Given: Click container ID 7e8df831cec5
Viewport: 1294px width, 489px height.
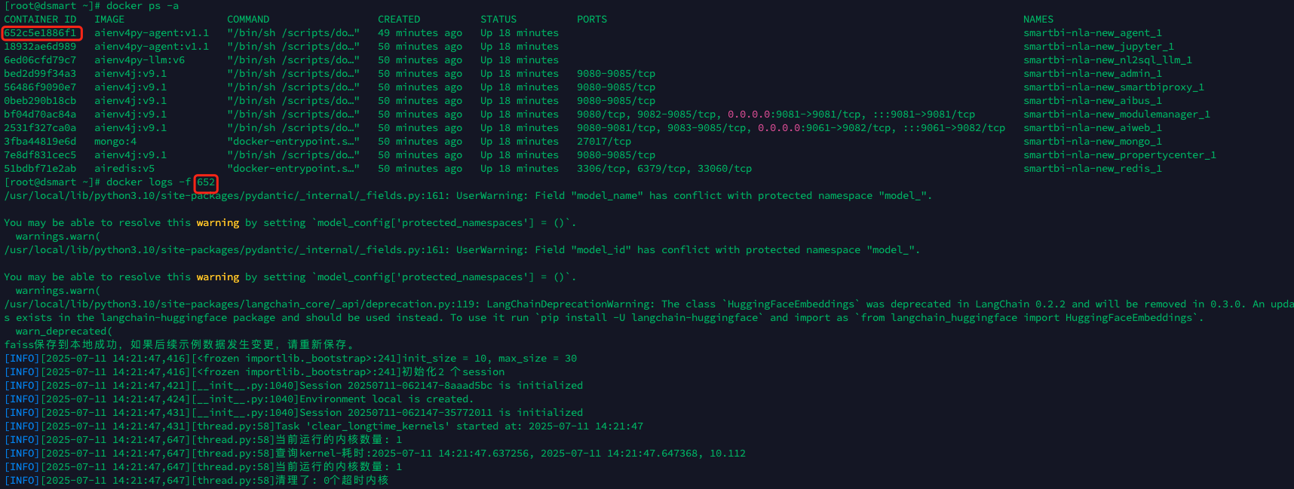Looking at the screenshot, I should (x=40, y=155).
